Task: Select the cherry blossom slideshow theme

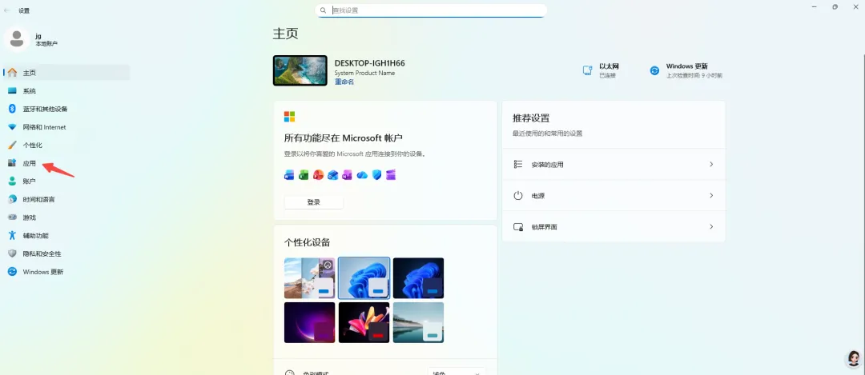Action: point(309,278)
